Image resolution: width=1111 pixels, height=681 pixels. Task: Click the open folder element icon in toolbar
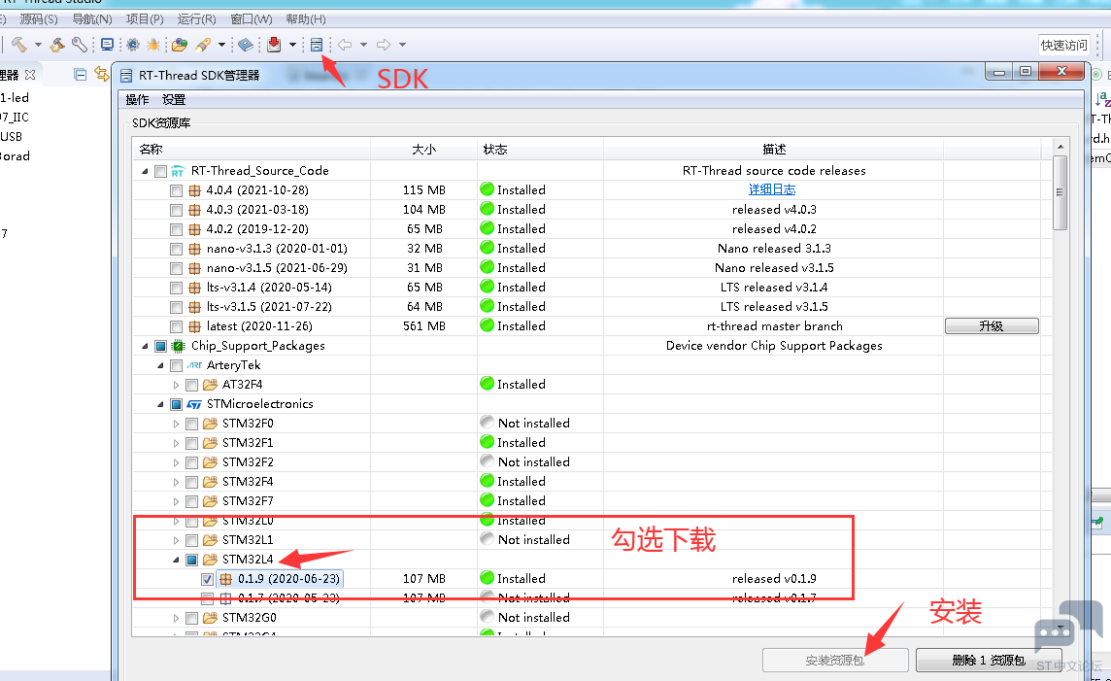pyautogui.click(x=180, y=45)
